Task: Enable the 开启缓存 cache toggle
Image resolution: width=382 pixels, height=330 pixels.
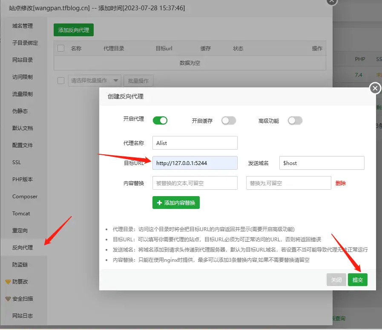Action: point(229,121)
